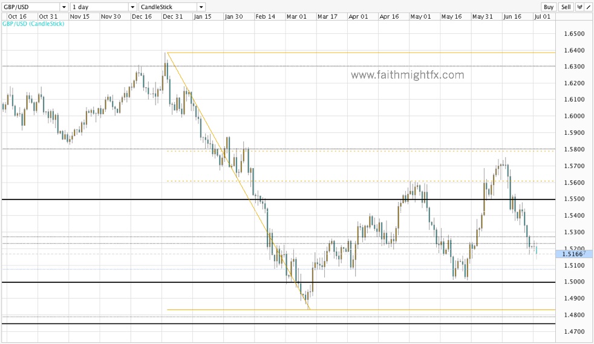Click the Nov 30 date label
594x344 pixels.
[x=111, y=17]
